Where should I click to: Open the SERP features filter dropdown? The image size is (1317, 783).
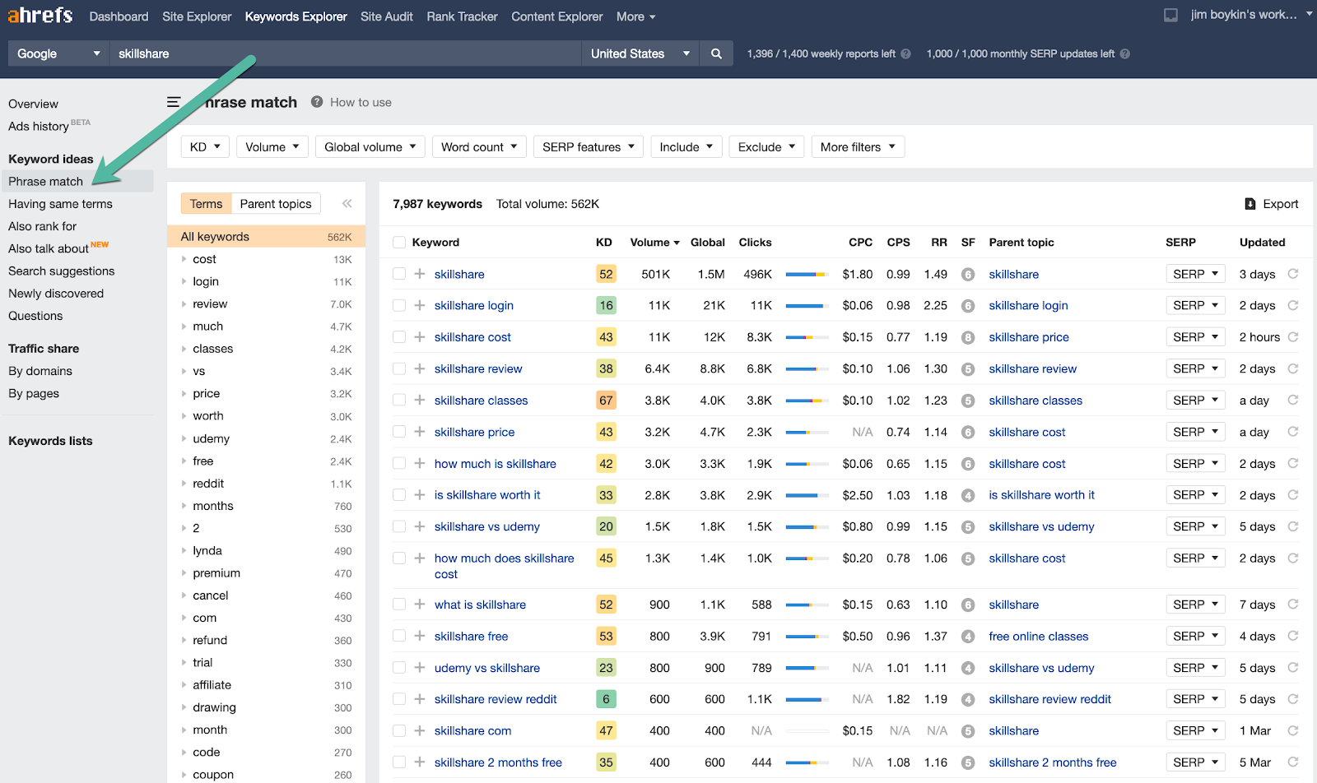click(589, 147)
